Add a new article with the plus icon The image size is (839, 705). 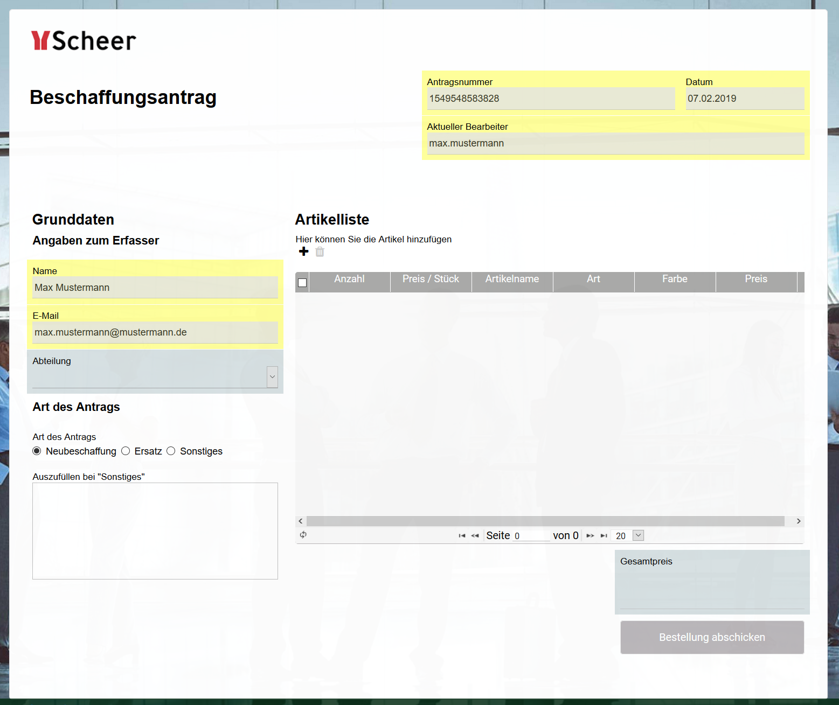click(x=303, y=252)
